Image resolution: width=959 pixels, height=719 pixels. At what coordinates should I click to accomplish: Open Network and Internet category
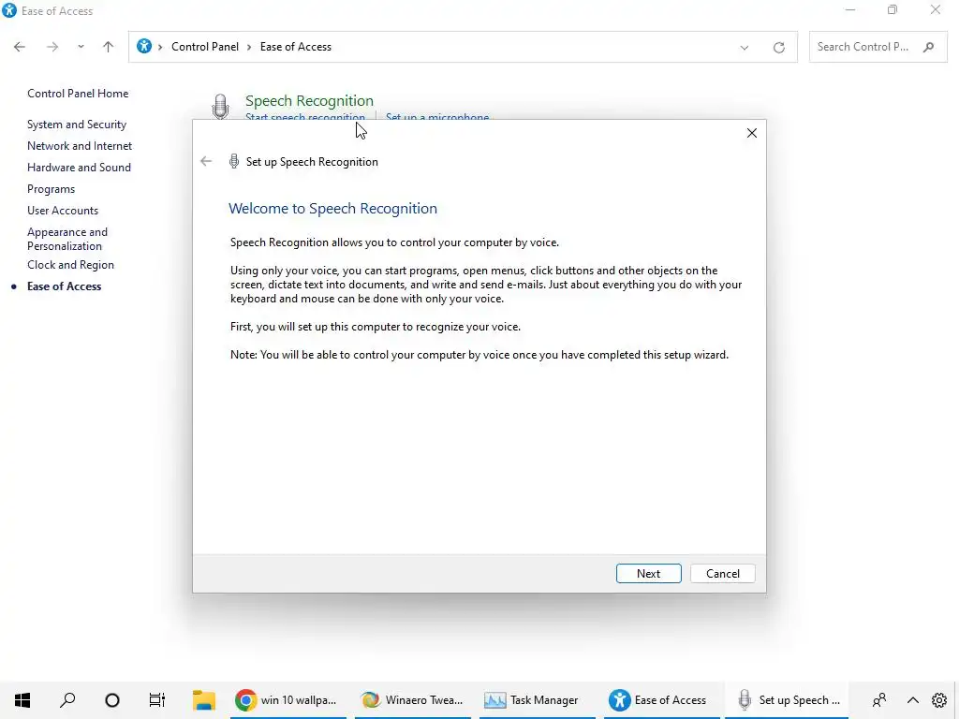(80, 145)
